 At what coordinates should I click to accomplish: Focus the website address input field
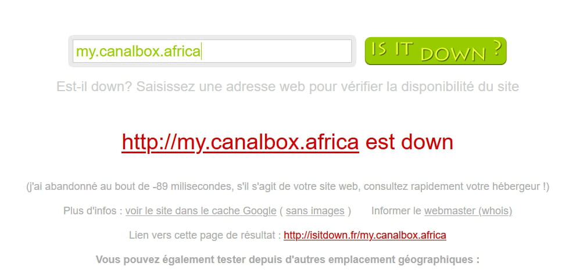(212, 51)
